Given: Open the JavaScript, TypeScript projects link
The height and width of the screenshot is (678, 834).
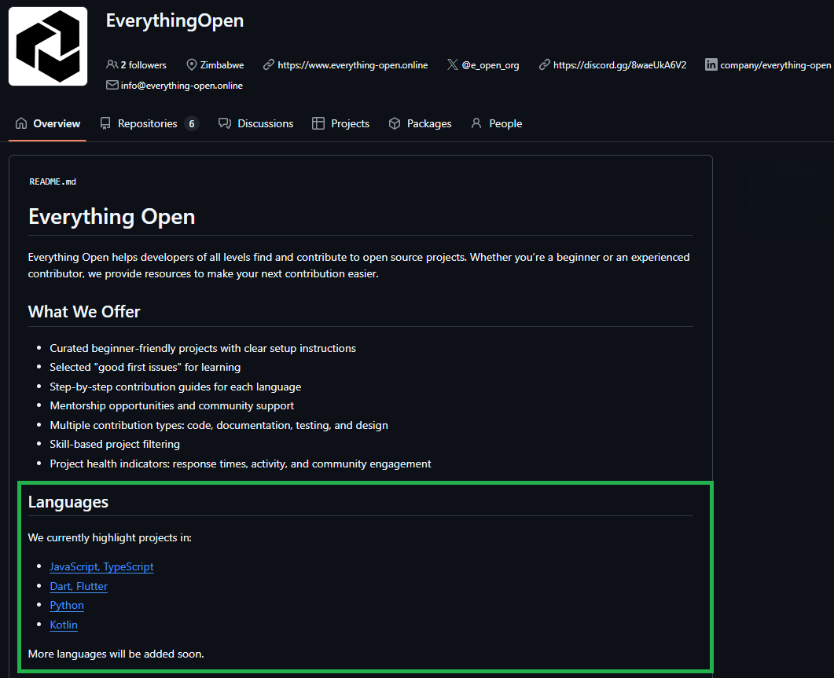Looking at the screenshot, I should click(101, 566).
